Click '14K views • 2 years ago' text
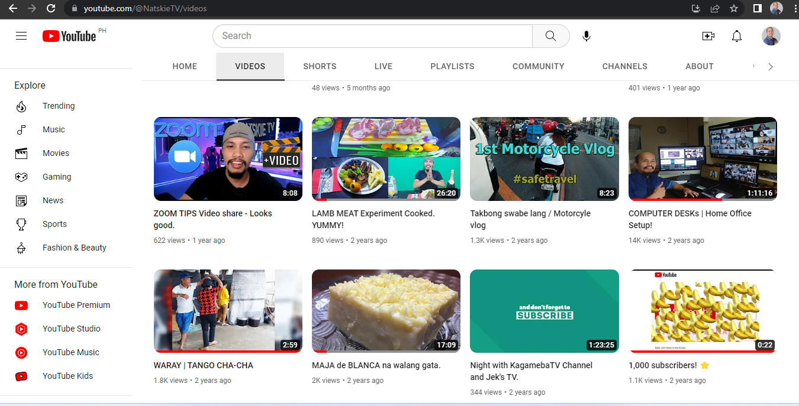The height and width of the screenshot is (406, 799). click(x=666, y=241)
